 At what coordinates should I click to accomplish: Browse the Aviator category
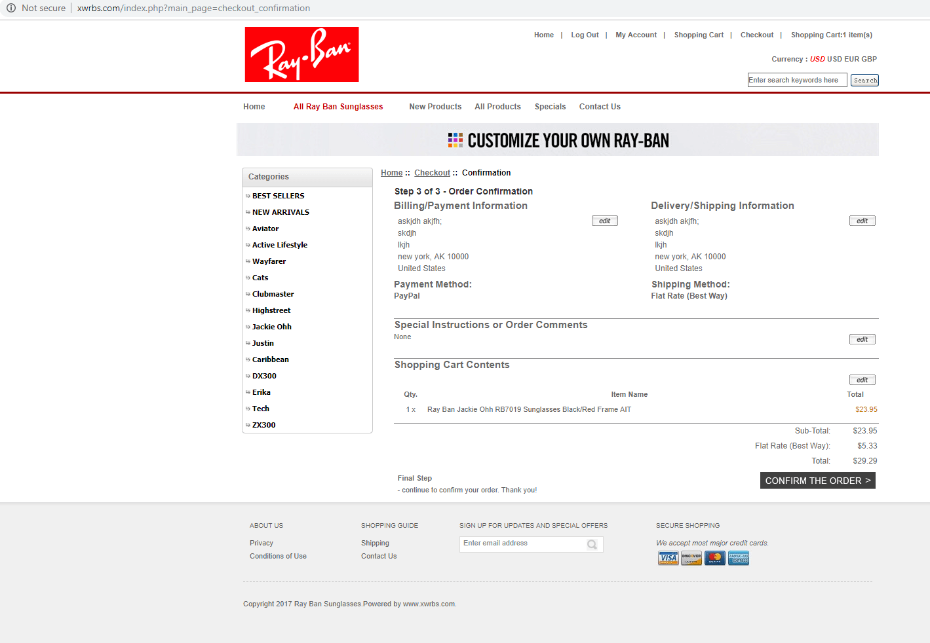pyautogui.click(x=265, y=229)
